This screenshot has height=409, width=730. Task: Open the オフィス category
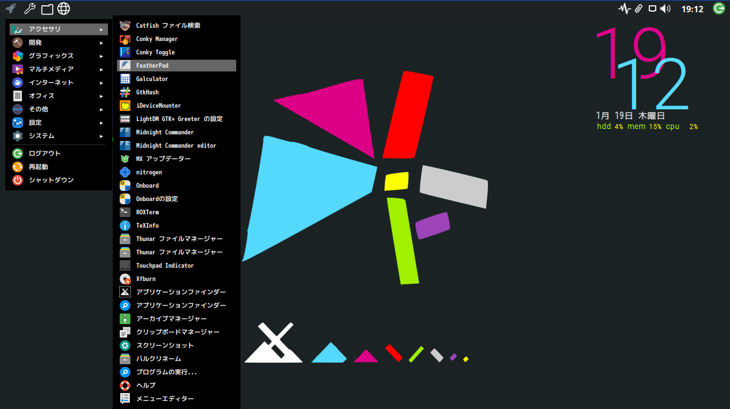pyautogui.click(x=59, y=96)
